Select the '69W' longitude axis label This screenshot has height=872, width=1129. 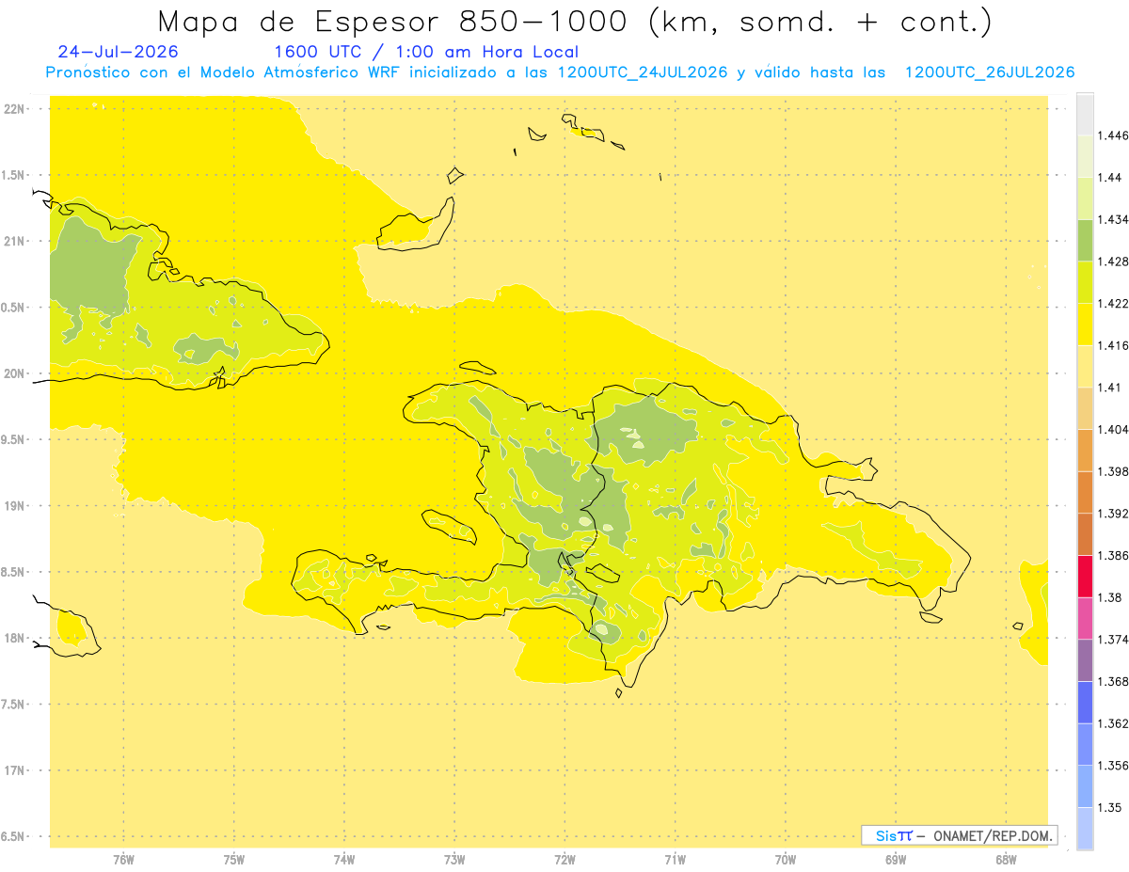(x=896, y=859)
